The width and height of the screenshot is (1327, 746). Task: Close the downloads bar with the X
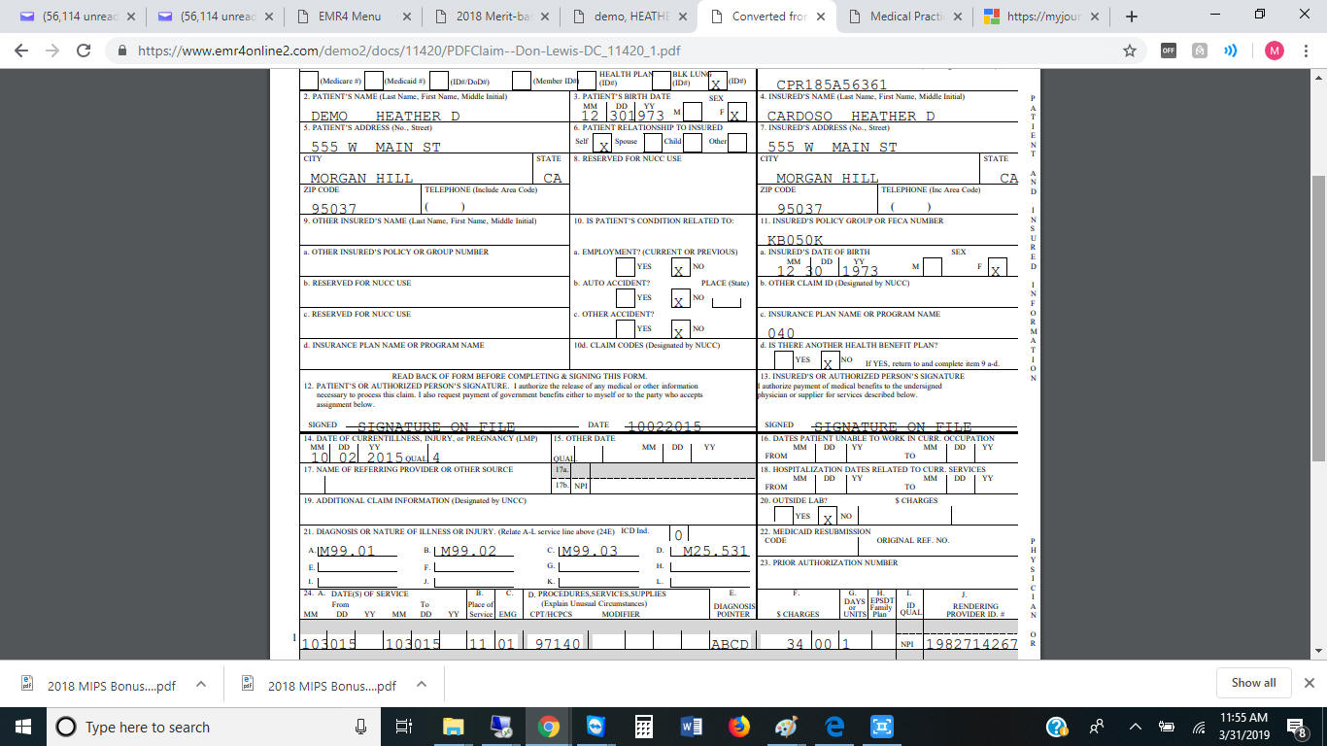click(1309, 683)
